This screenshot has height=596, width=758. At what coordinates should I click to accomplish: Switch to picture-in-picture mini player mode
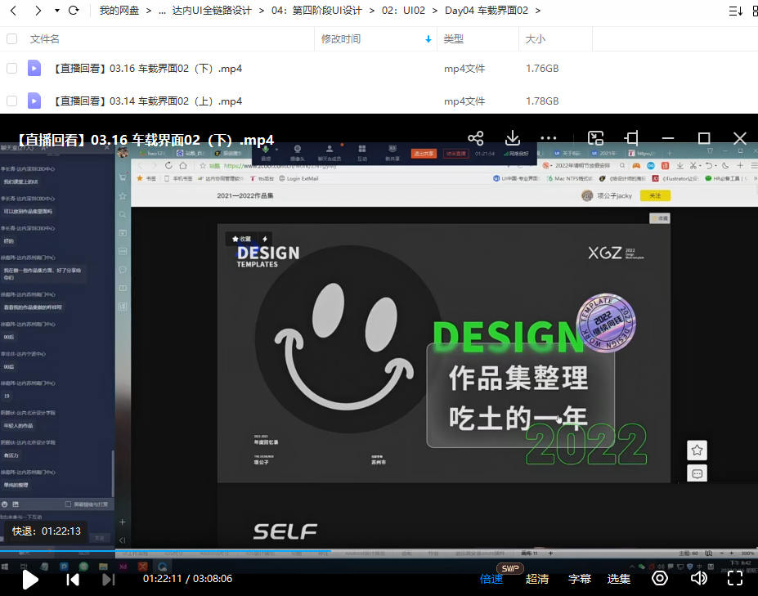tap(596, 139)
